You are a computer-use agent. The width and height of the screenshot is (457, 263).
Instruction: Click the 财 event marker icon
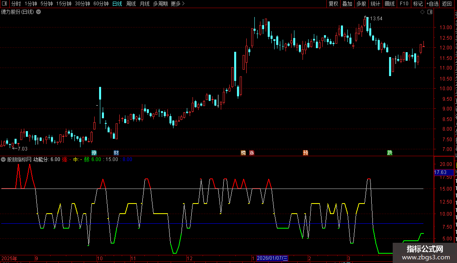[x=116, y=153]
